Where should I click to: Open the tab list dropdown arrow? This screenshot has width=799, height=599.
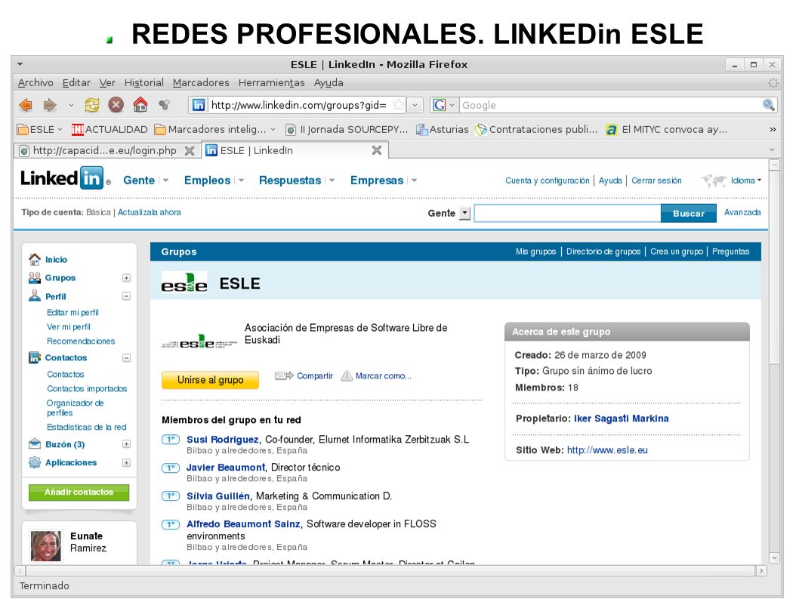pos(772,150)
